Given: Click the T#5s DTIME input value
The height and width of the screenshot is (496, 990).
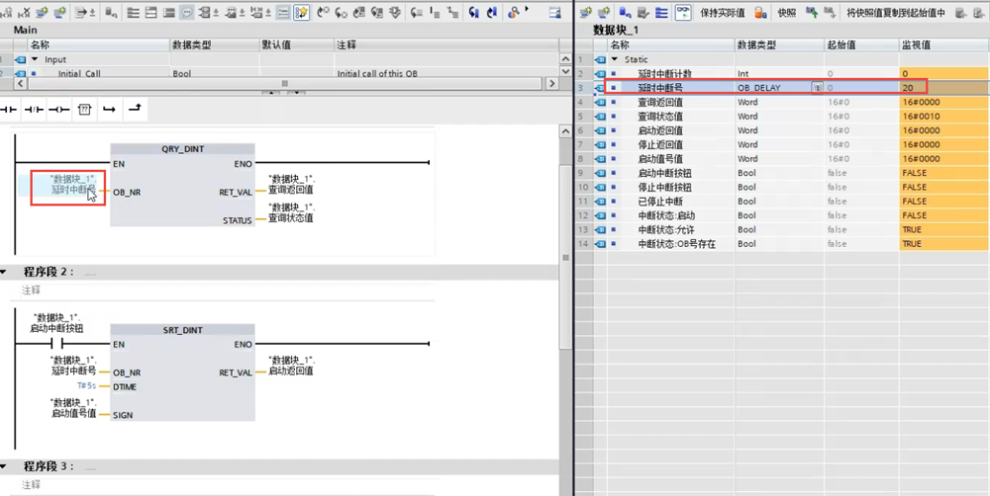Looking at the screenshot, I should [x=85, y=385].
